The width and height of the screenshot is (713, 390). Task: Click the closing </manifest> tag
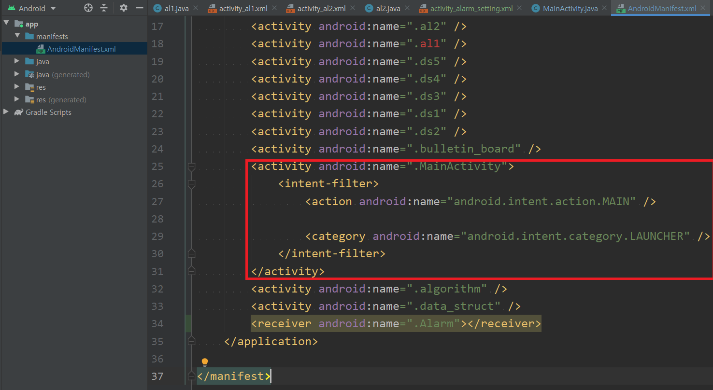[234, 376]
